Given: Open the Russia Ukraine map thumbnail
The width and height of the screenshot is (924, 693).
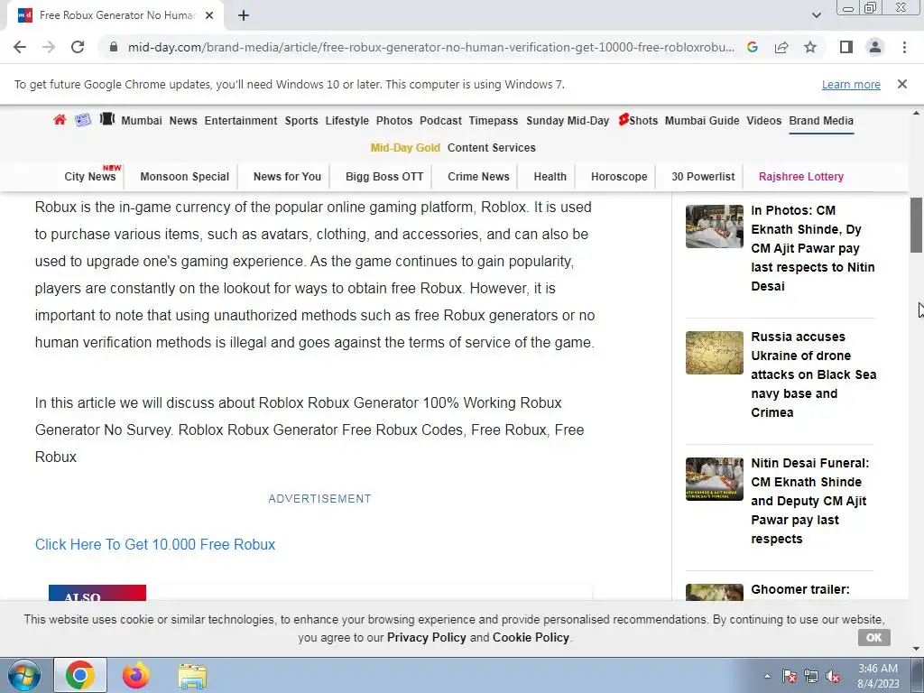Looking at the screenshot, I should click(715, 353).
